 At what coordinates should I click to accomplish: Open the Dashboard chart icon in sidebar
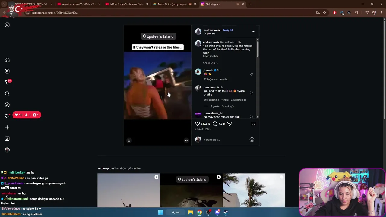pyautogui.click(x=7, y=139)
